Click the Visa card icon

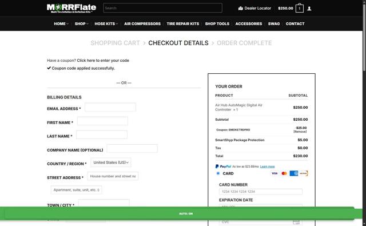274,173
